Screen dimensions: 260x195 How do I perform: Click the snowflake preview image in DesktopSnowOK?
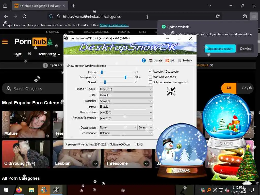(171, 91)
